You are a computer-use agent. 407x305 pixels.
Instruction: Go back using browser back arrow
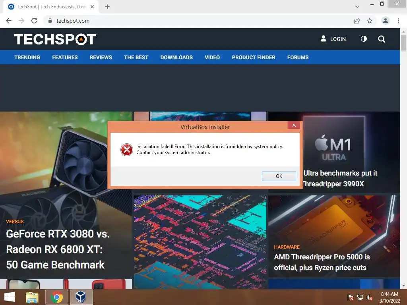tap(9, 21)
